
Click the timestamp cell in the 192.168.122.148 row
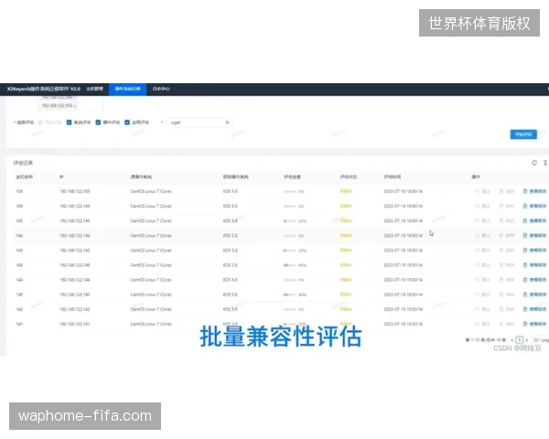(403, 265)
